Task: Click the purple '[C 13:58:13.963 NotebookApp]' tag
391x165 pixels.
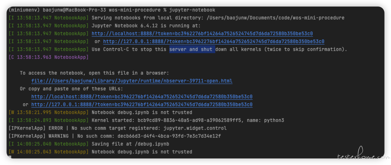Action: point(49,57)
